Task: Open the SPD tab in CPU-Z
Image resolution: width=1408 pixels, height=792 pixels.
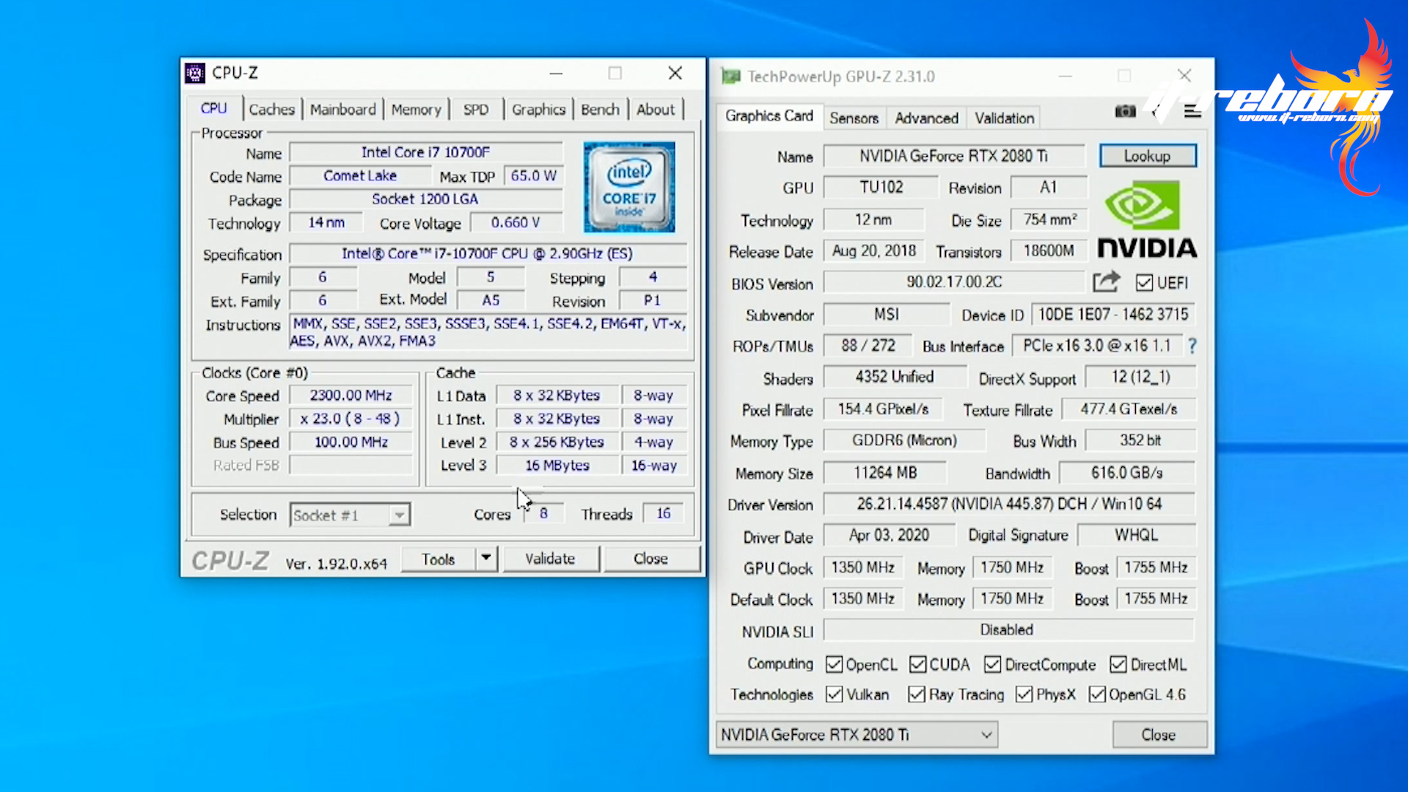Action: click(x=476, y=109)
